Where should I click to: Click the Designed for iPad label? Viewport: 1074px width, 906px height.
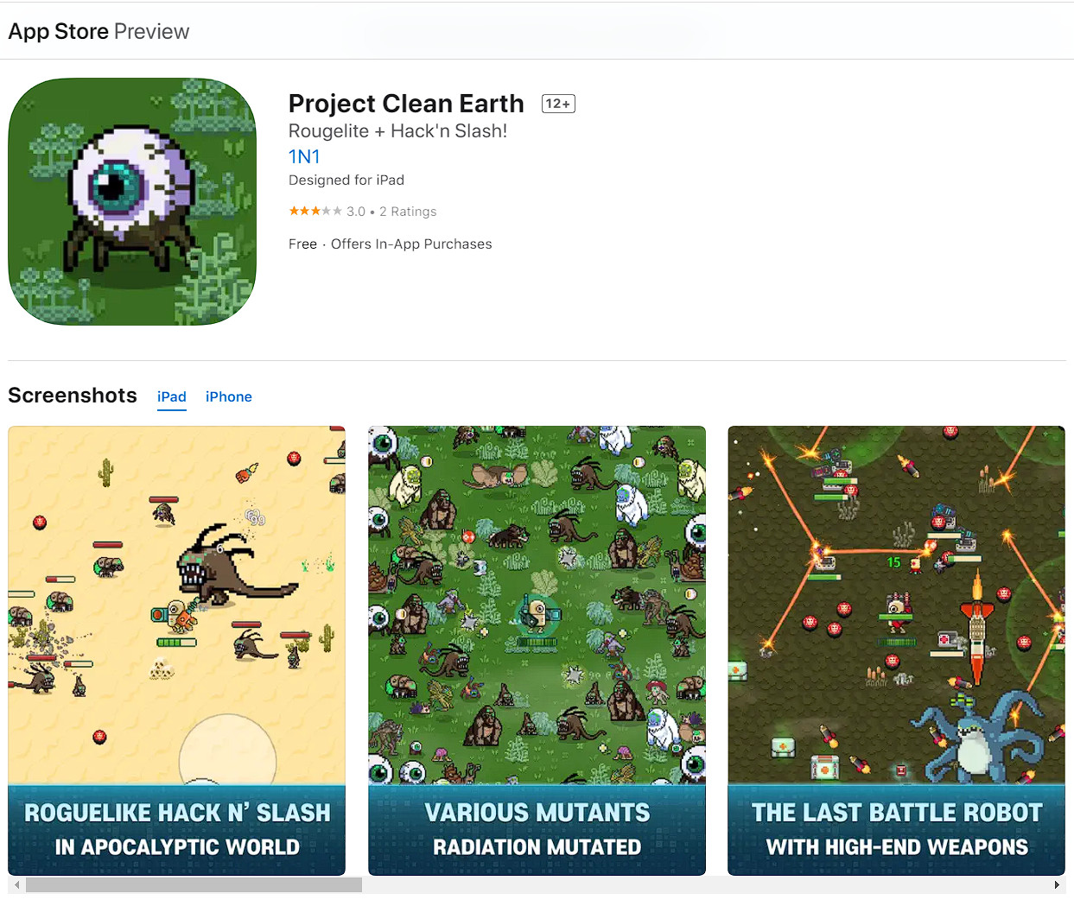click(346, 180)
